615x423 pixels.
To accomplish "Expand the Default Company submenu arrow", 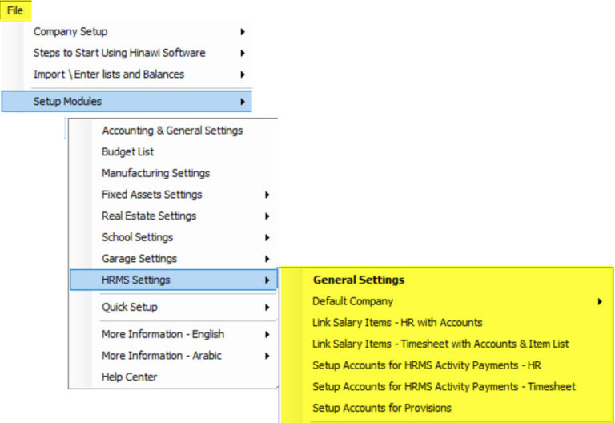I will pyautogui.click(x=600, y=302).
